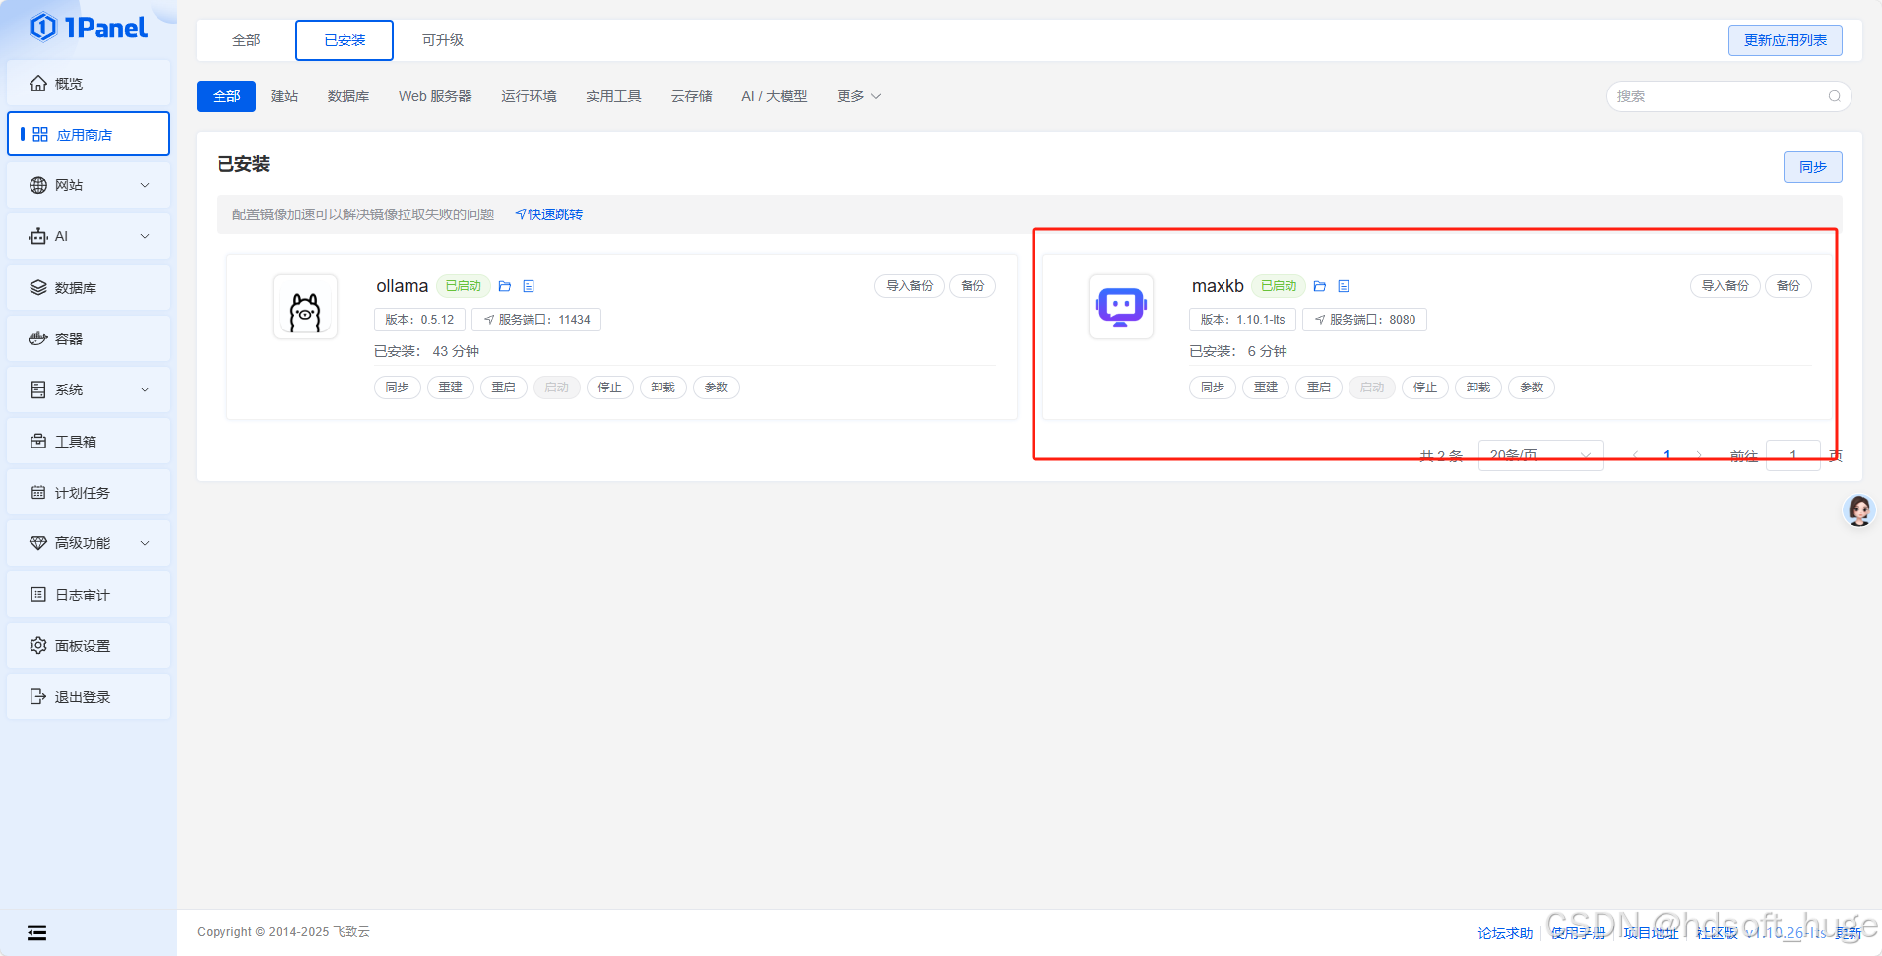Viewport: 1882px width, 956px height.
Task: Click ollama 重启 button
Action: point(504,388)
